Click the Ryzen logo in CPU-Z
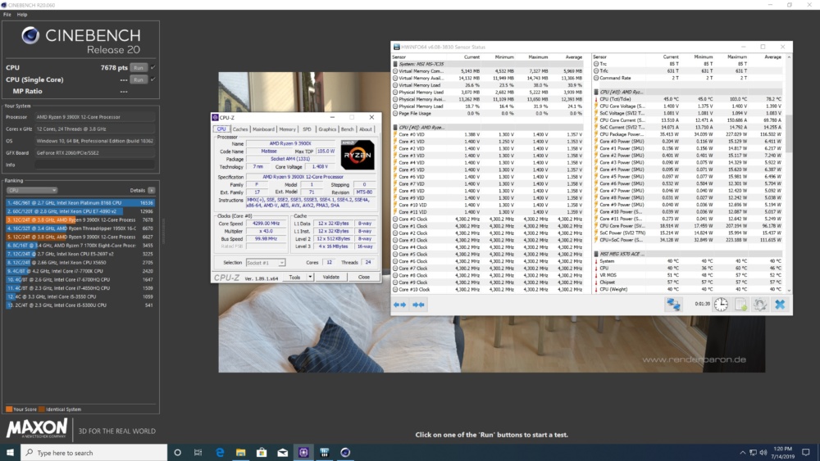 (358, 155)
